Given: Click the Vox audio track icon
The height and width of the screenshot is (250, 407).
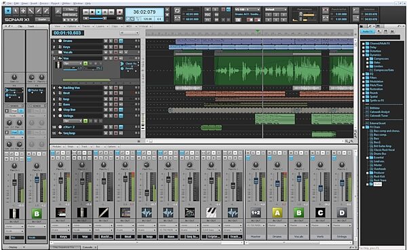Looking at the screenshot, I should coord(60,58).
